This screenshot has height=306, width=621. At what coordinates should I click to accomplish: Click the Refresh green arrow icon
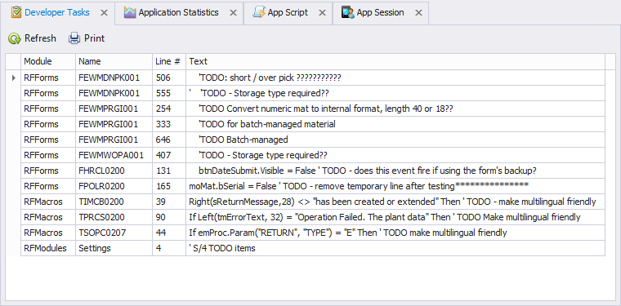[15, 38]
